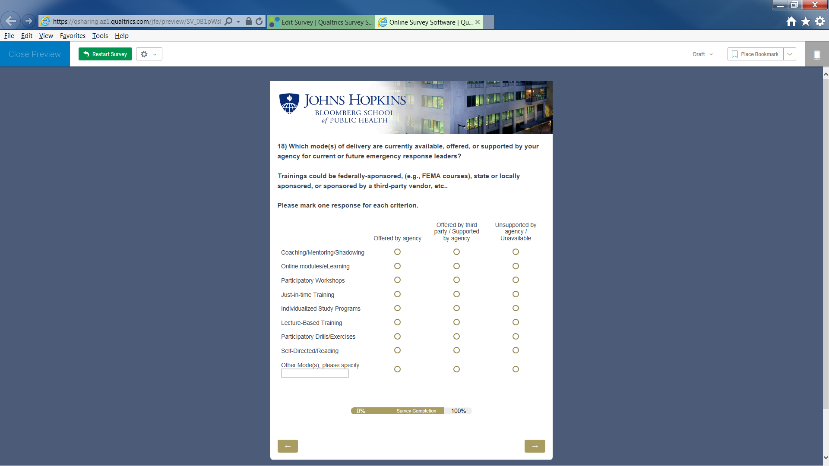Open the Tools menu
Viewport: 829px width, 466px height.
pyautogui.click(x=100, y=36)
